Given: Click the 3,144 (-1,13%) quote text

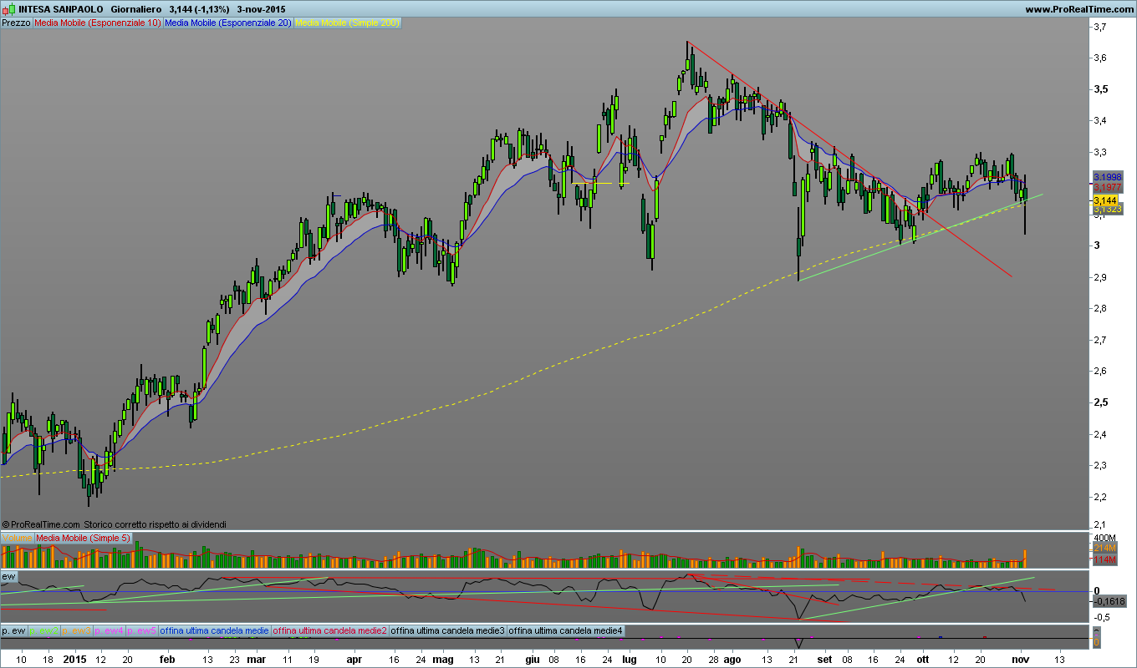Looking at the screenshot, I should [x=198, y=9].
